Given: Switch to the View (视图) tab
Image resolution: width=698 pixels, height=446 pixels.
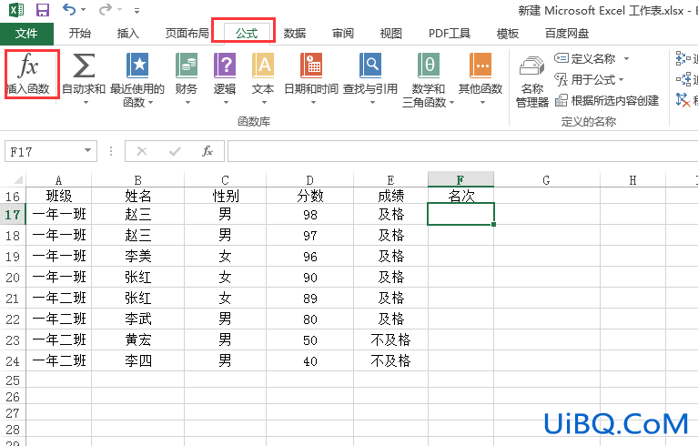Looking at the screenshot, I should coord(390,34).
